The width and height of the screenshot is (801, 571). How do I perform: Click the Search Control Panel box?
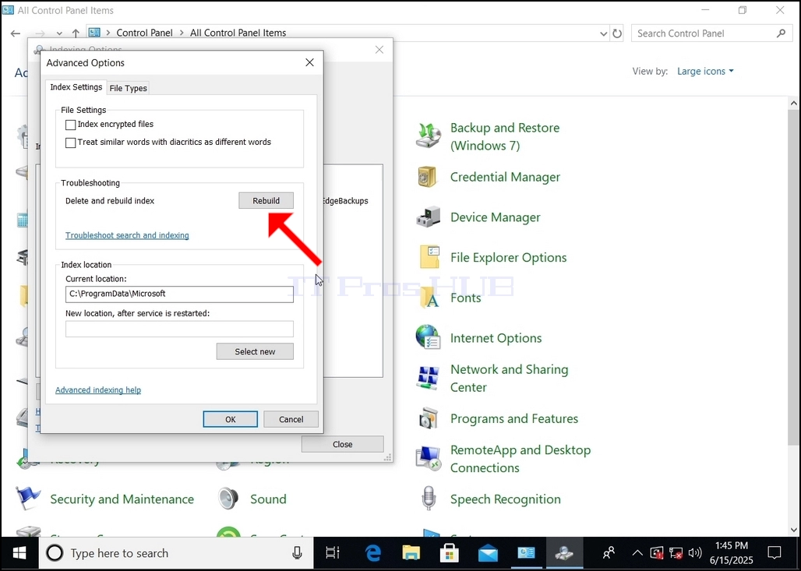tap(711, 33)
